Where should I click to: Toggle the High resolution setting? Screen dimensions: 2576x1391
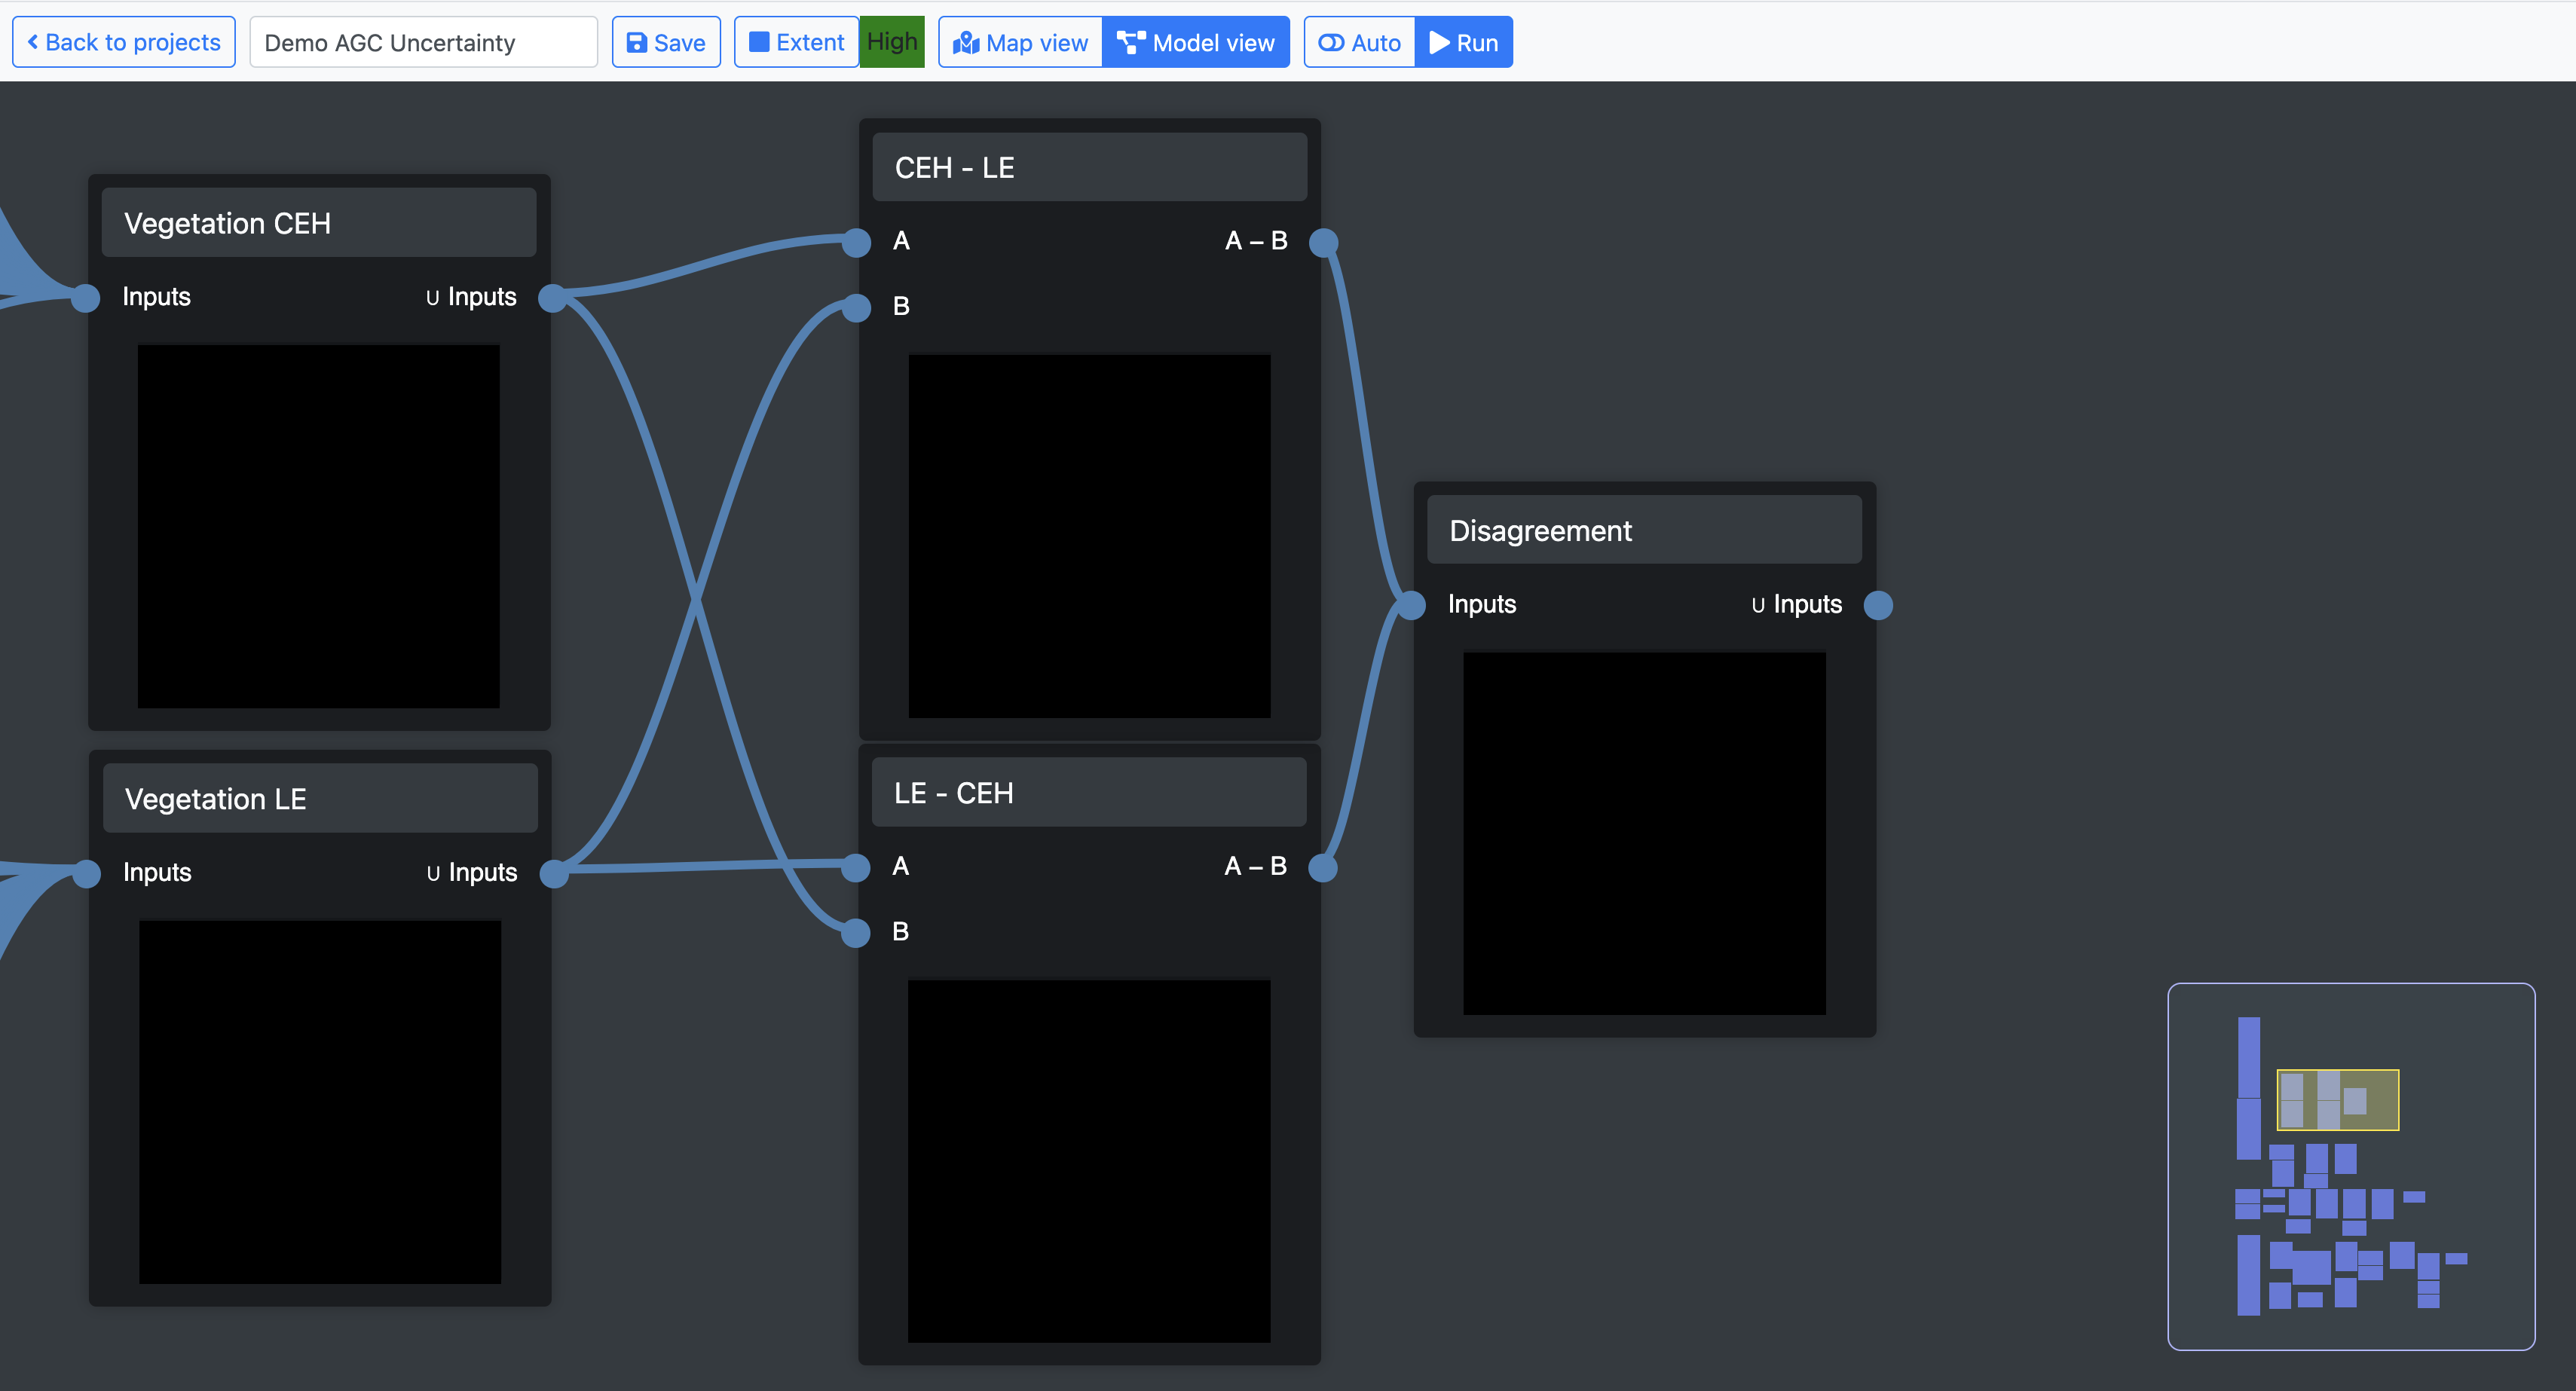pyautogui.click(x=892, y=42)
